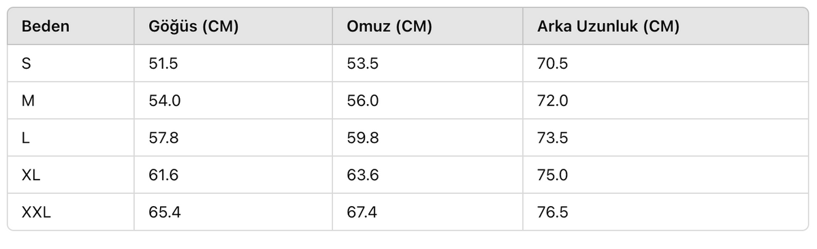Select shoulder value 53.5 in S row
817x249 pixels.
pyautogui.click(x=362, y=64)
